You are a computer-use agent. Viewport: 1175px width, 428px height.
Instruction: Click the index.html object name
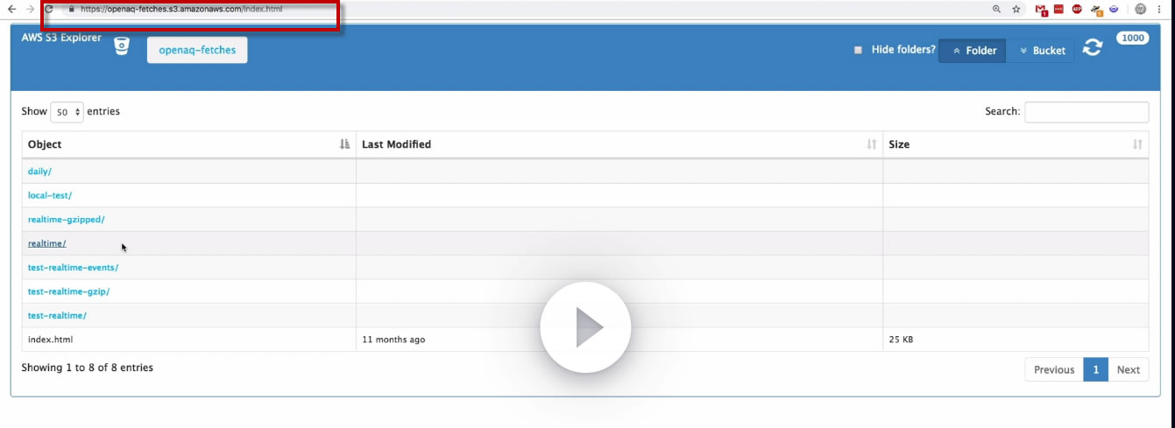(50, 339)
